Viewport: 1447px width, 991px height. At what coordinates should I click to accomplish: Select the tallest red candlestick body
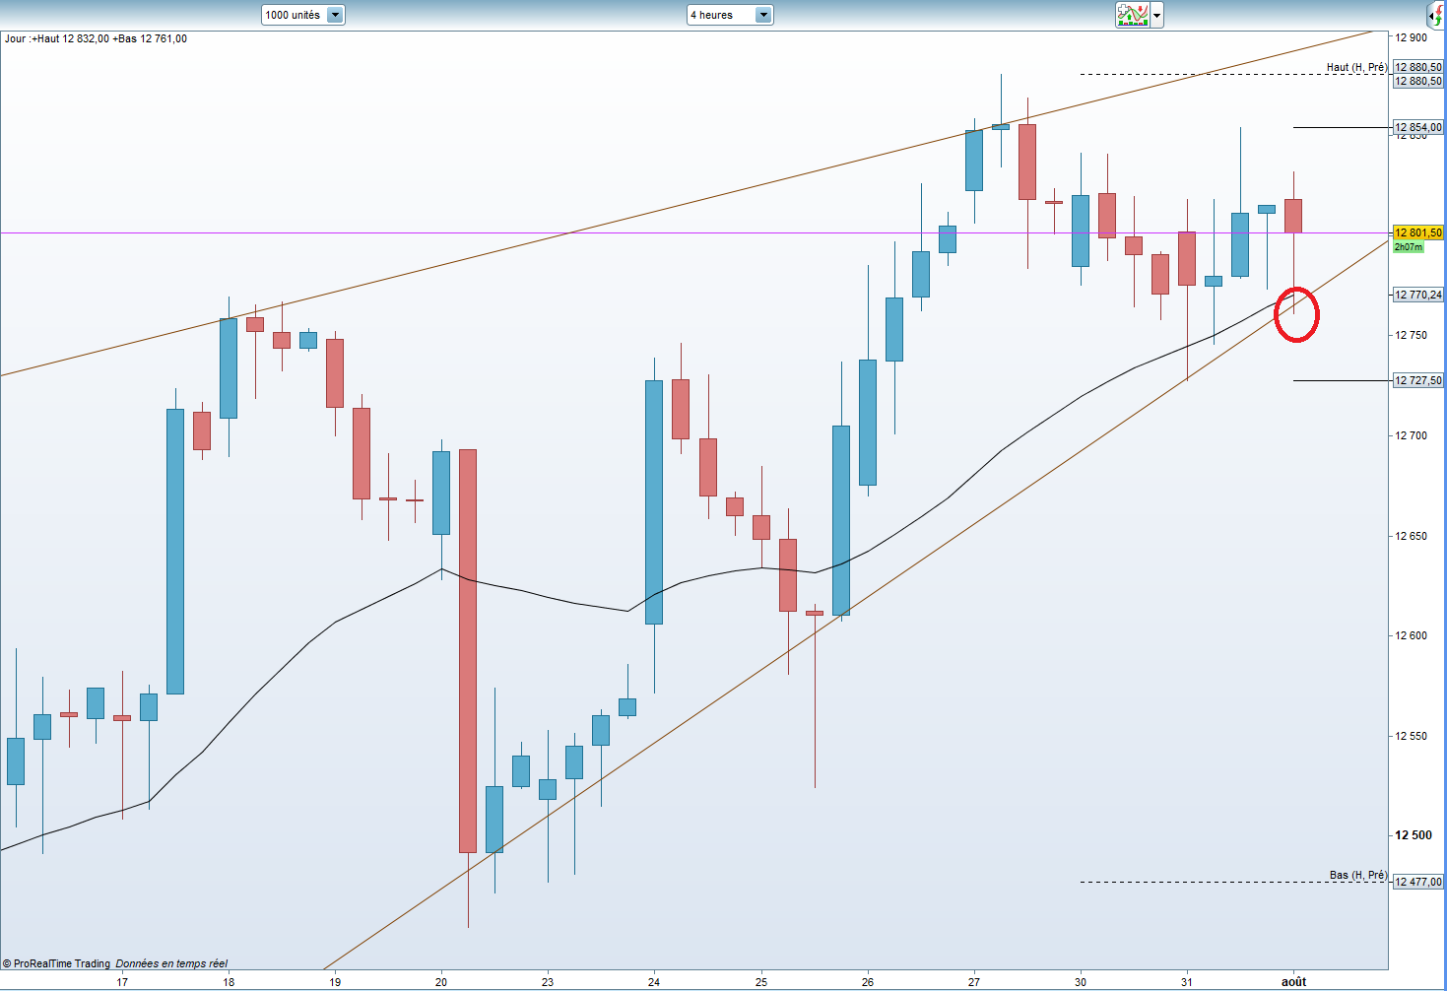point(468,651)
